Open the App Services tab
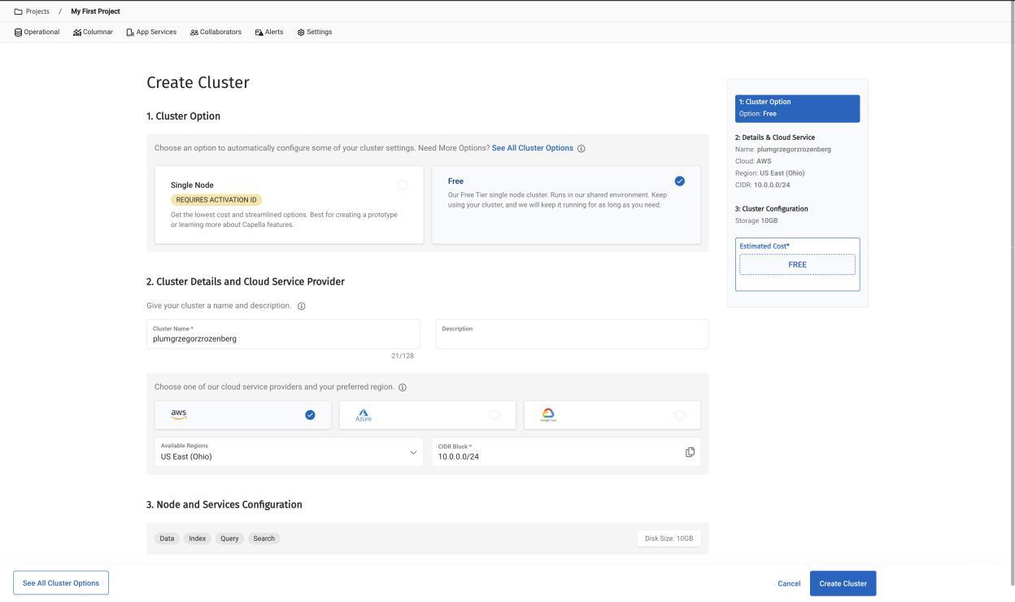 (x=151, y=33)
